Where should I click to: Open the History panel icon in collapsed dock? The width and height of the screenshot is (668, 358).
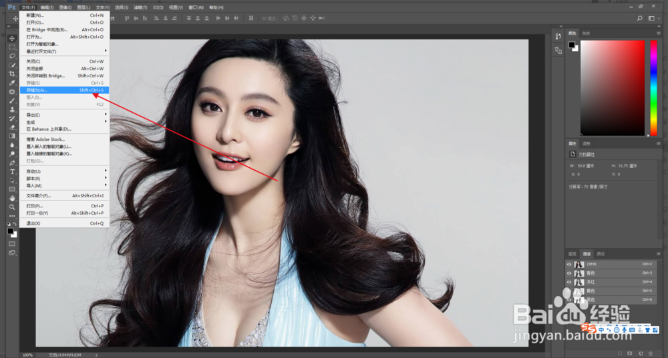(558, 37)
